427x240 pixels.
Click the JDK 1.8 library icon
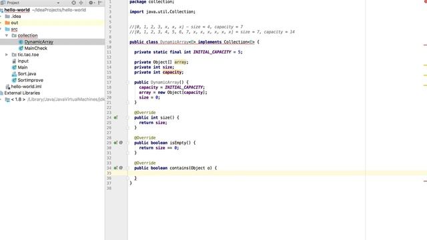7,99
